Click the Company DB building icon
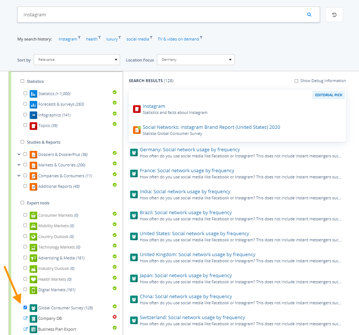359x335 pixels. 33,318
